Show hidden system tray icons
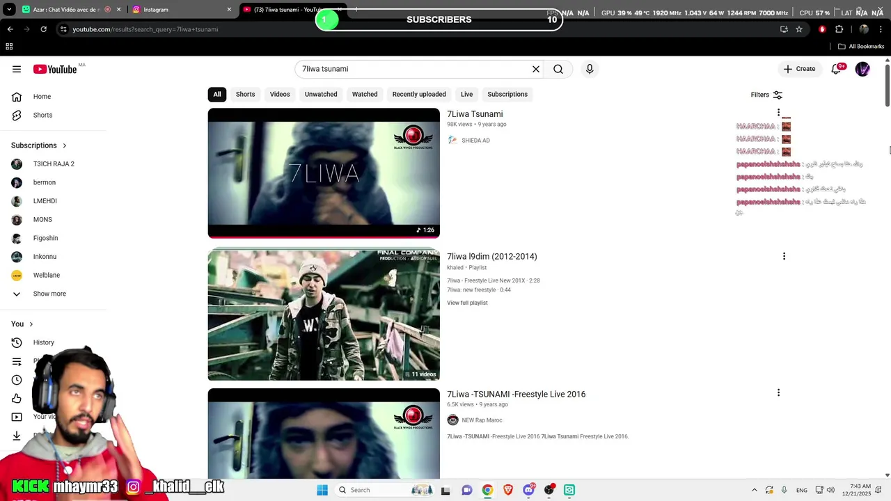The height and width of the screenshot is (501, 891). point(755,490)
